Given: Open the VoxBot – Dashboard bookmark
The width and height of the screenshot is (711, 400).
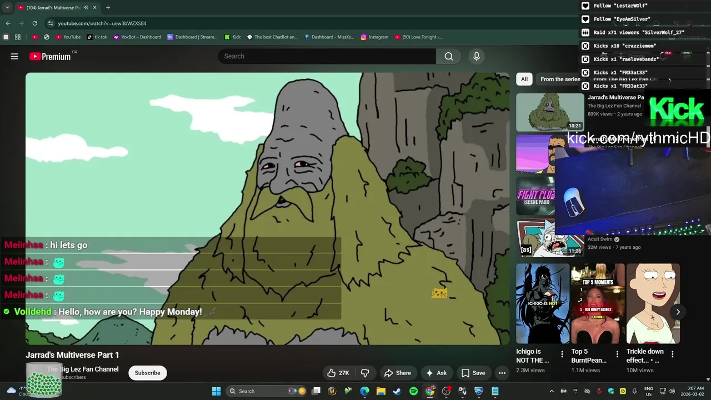Looking at the screenshot, I should [x=137, y=37].
